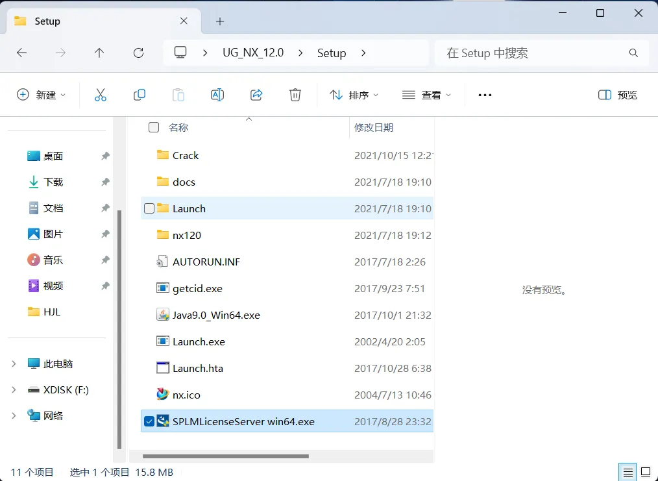
Task: Click chevron after the PC icon in address bar
Action: (205, 53)
